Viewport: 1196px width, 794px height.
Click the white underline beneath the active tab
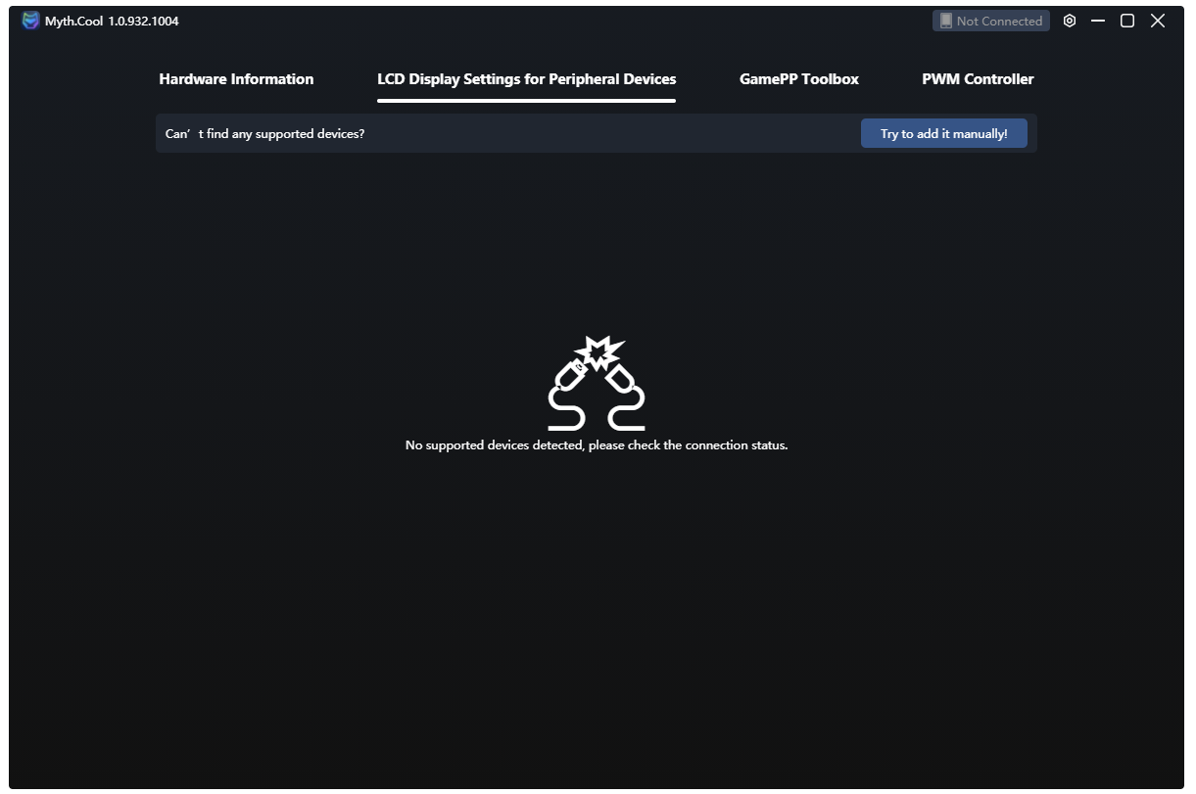[x=526, y=100]
